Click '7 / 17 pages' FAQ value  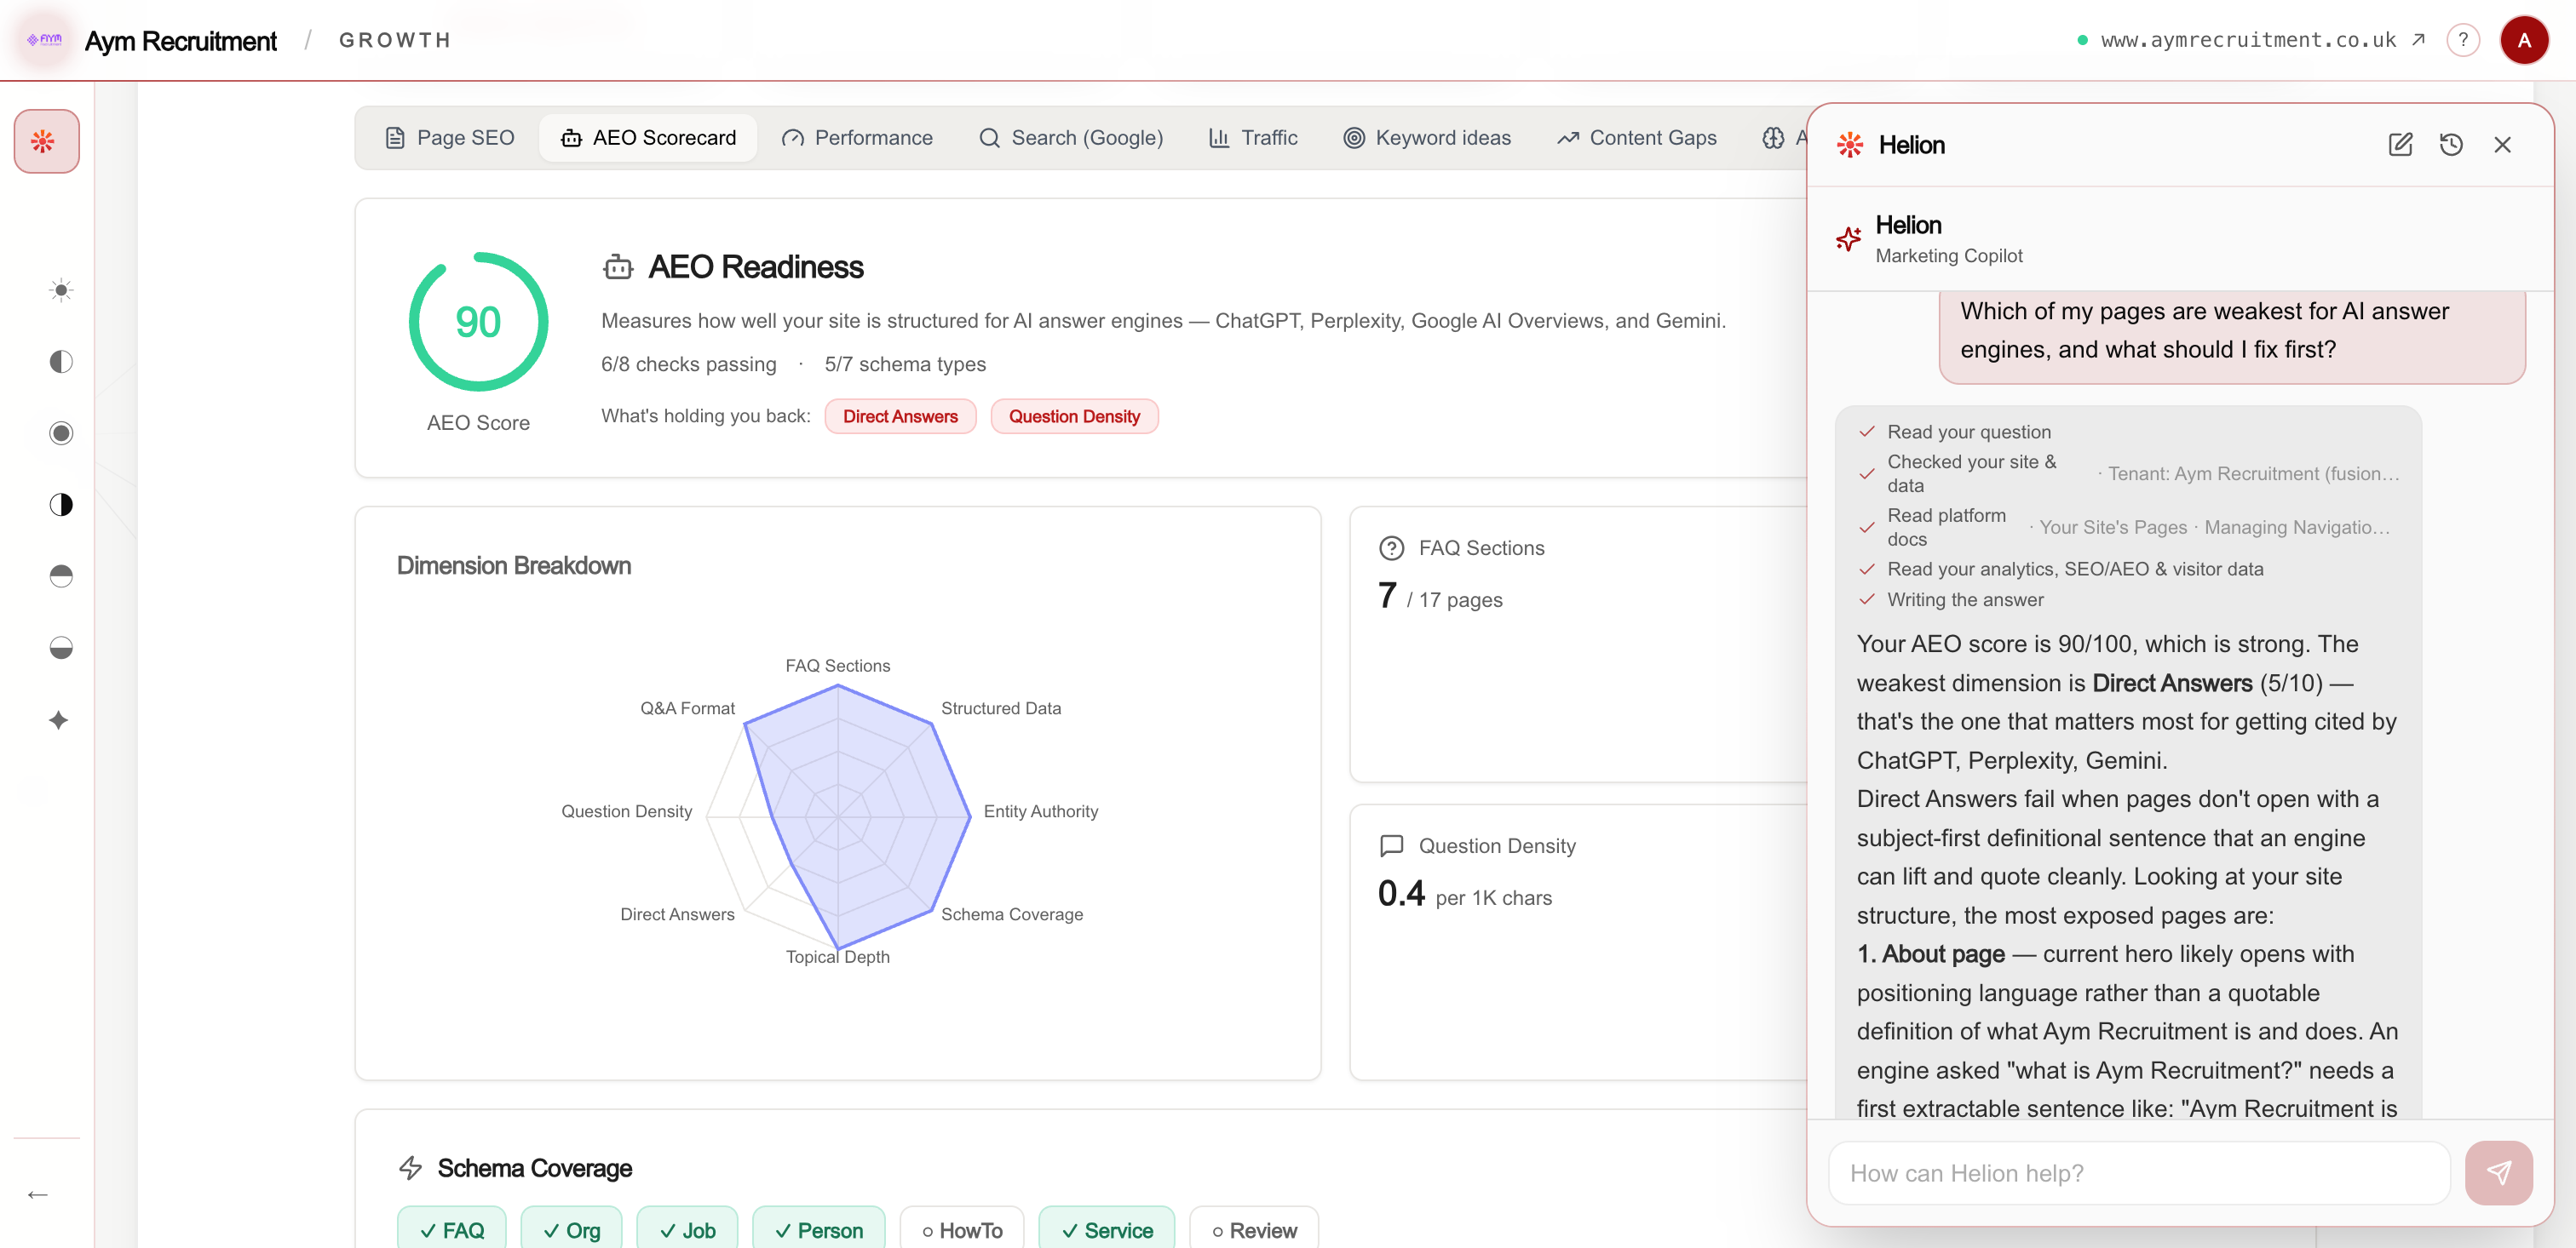(1440, 597)
